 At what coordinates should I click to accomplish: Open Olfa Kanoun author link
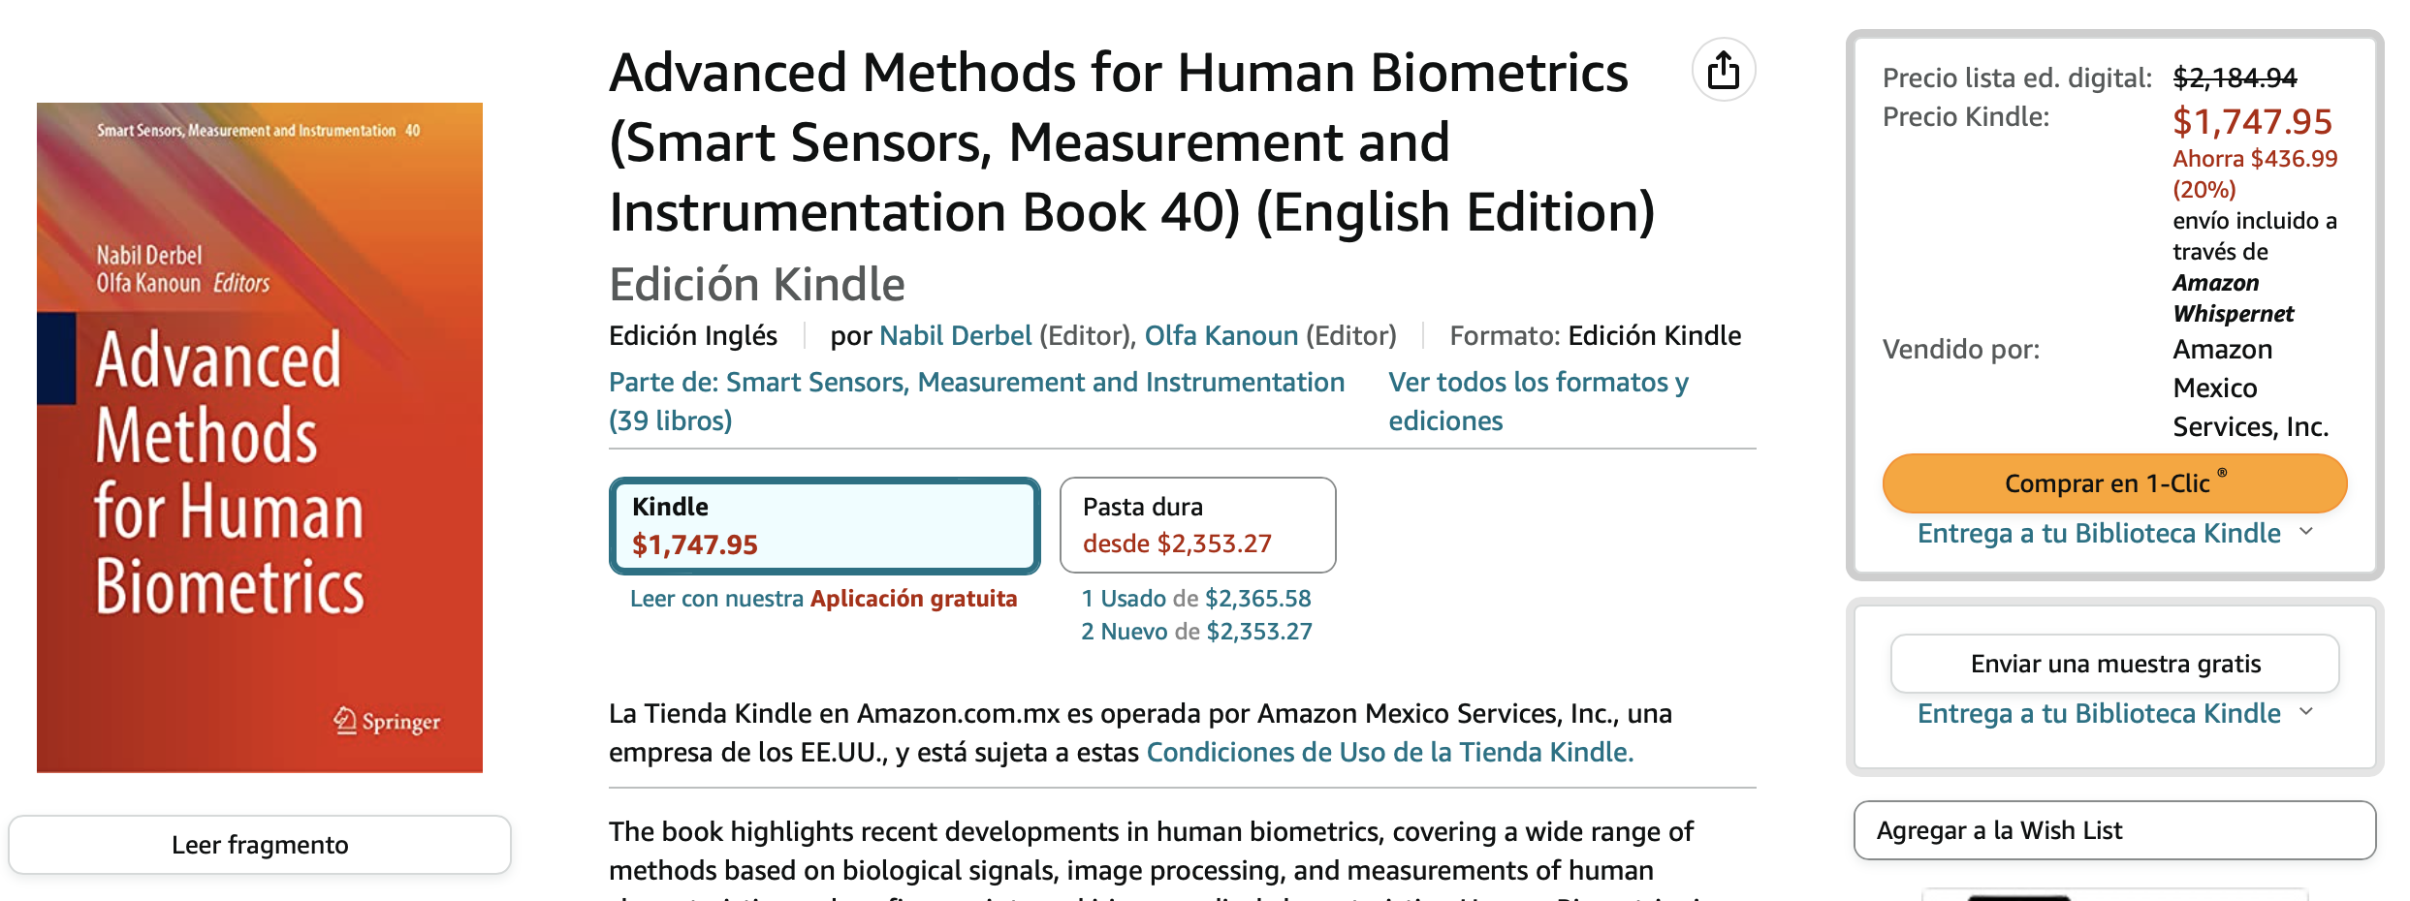tap(1221, 336)
